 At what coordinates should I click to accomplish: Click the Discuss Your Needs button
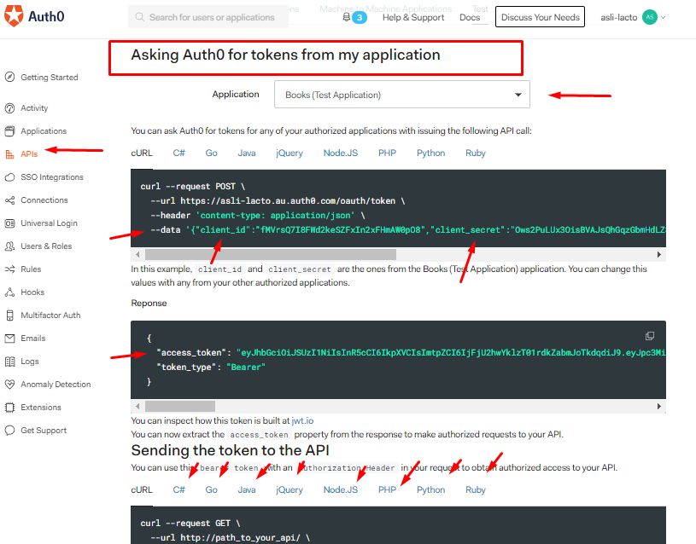(539, 16)
